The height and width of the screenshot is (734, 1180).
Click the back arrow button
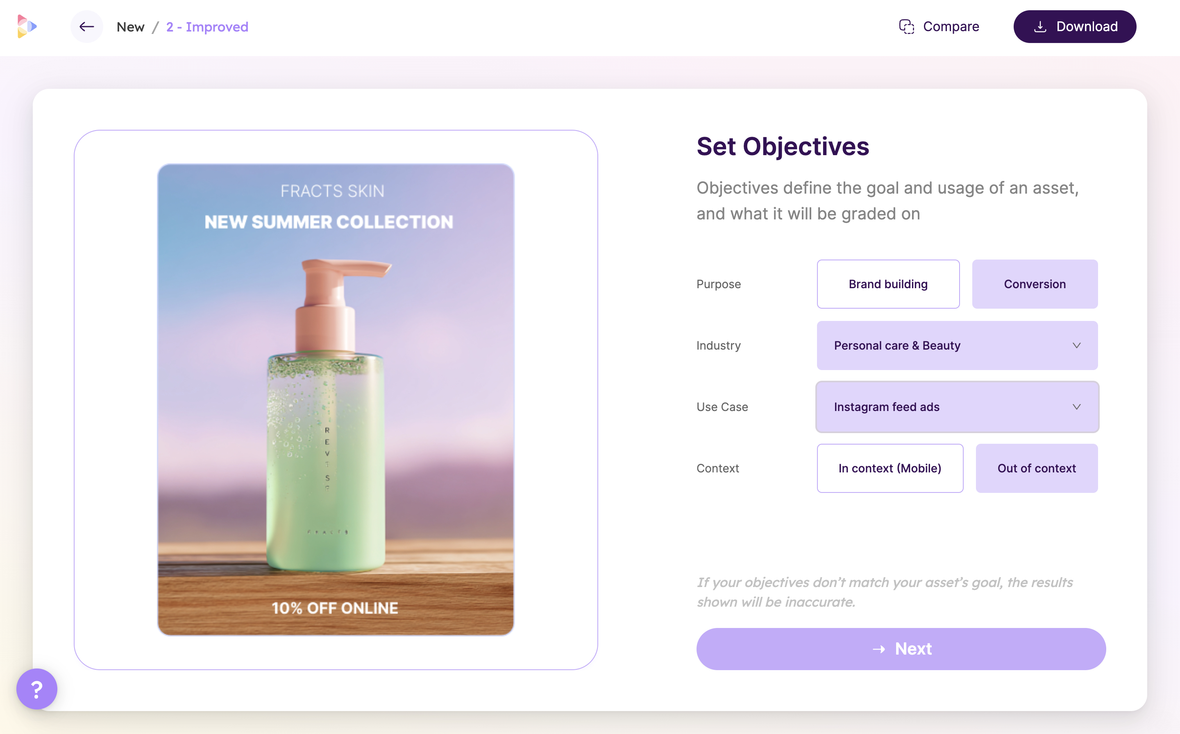point(86,27)
